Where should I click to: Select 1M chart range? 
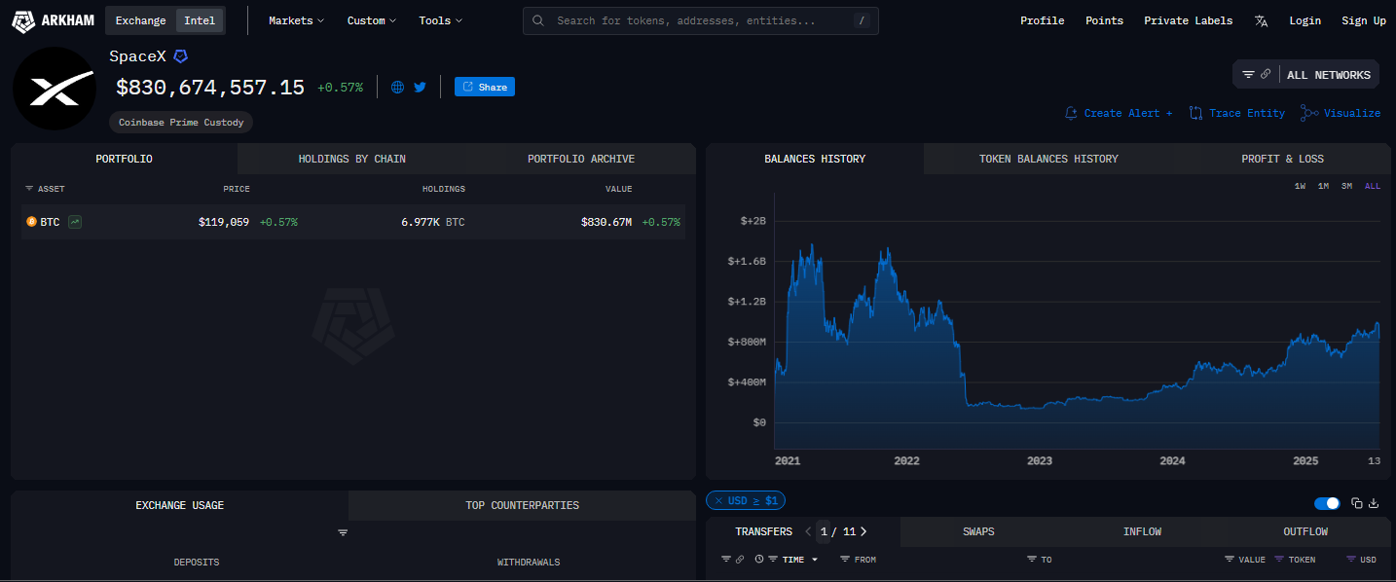point(1323,186)
